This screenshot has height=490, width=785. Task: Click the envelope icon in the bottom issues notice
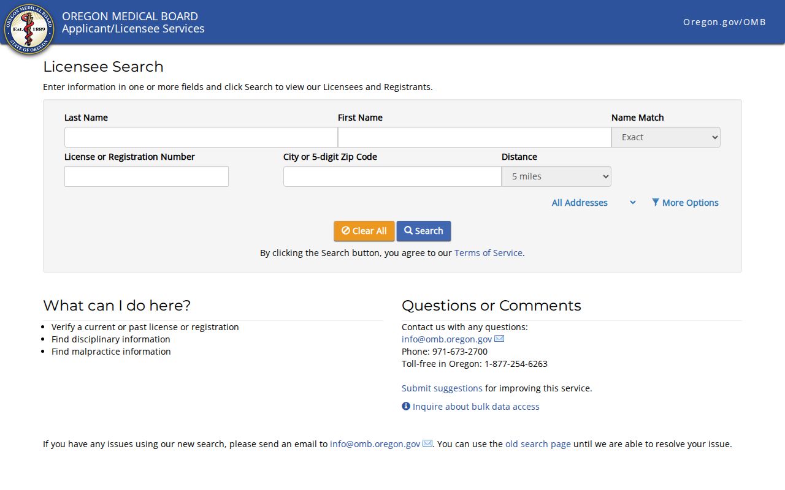(x=427, y=443)
